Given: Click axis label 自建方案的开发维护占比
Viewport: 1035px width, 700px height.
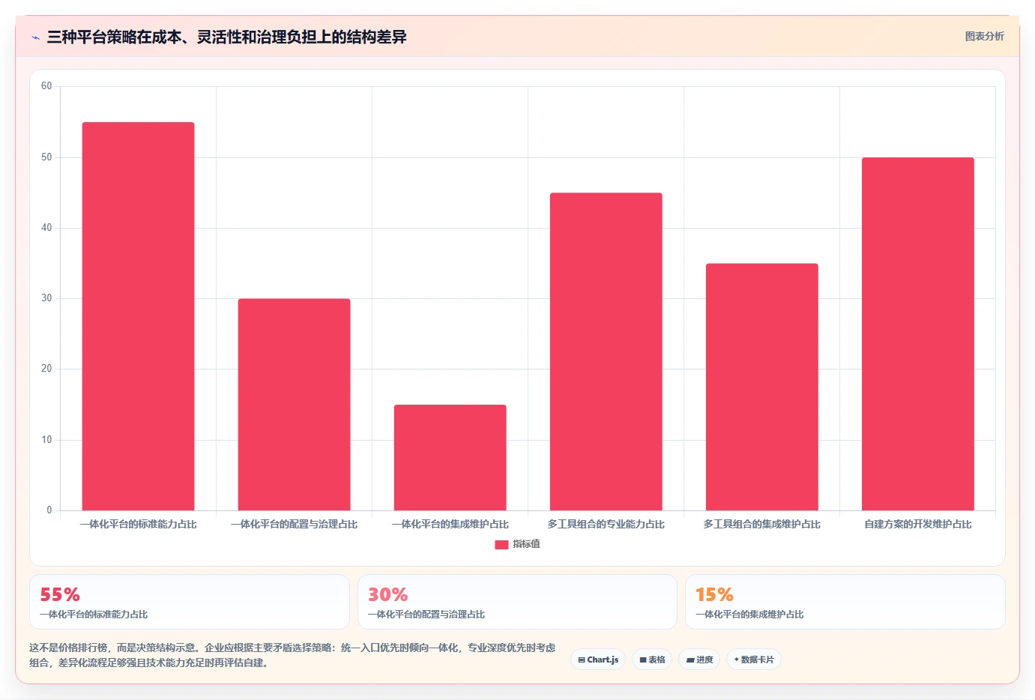Looking at the screenshot, I should tap(917, 525).
